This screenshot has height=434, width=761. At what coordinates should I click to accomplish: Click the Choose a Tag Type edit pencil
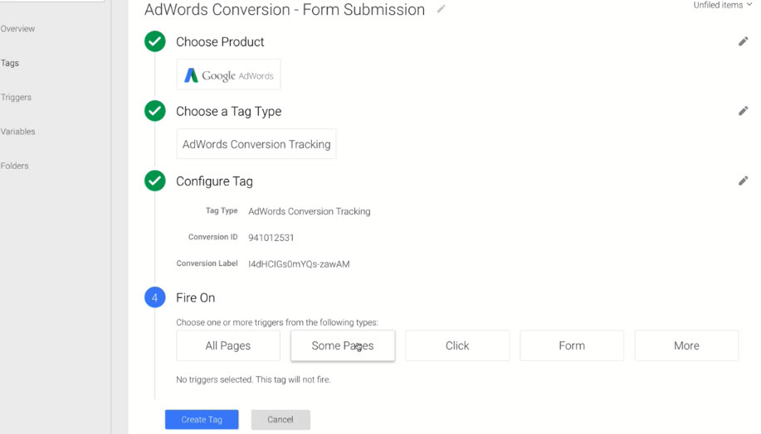tap(743, 111)
